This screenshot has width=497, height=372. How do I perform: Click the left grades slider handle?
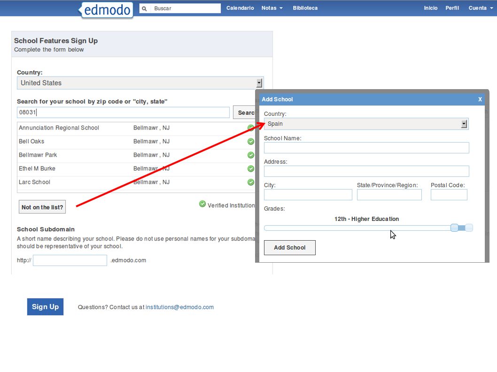454,228
